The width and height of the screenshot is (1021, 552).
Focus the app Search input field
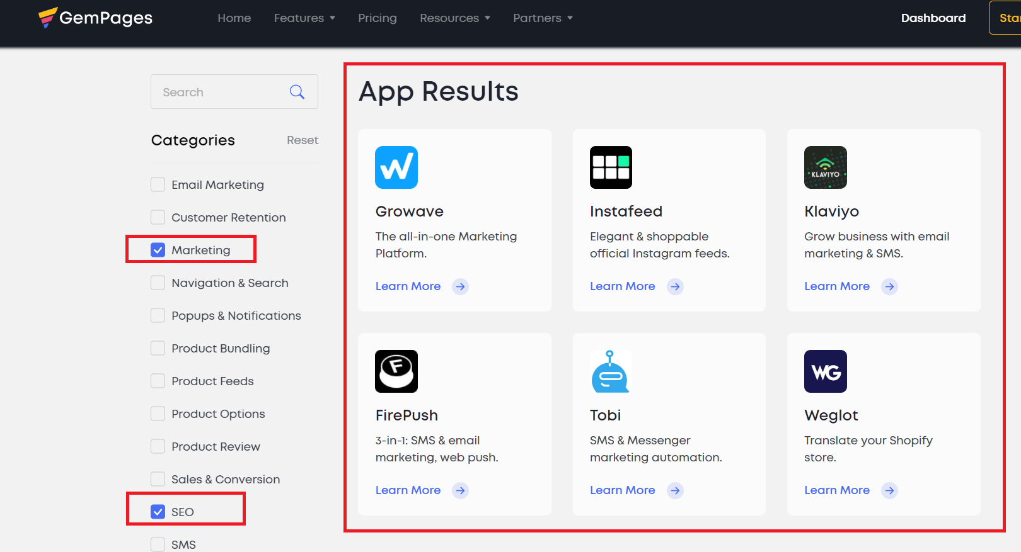(x=234, y=92)
